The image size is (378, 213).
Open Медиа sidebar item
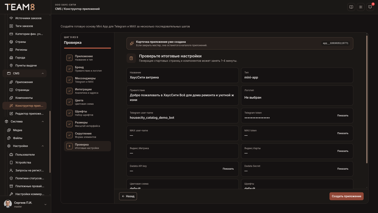26,130
